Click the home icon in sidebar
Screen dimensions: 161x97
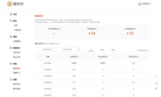coord(11,14)
